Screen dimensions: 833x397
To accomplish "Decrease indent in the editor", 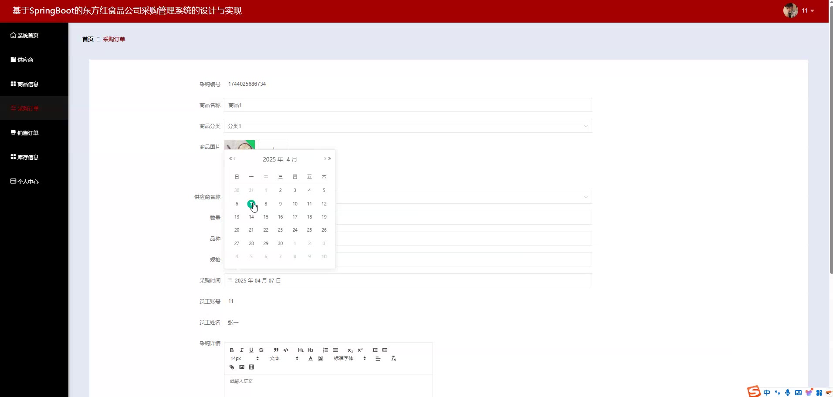I will tap(375, 350).
